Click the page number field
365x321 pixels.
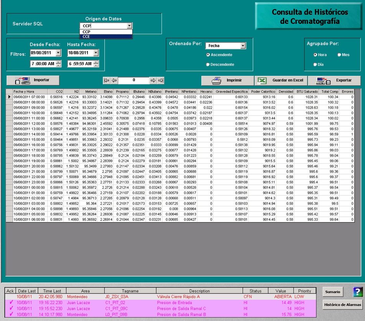pyautogui.click(x=133, y=80)
